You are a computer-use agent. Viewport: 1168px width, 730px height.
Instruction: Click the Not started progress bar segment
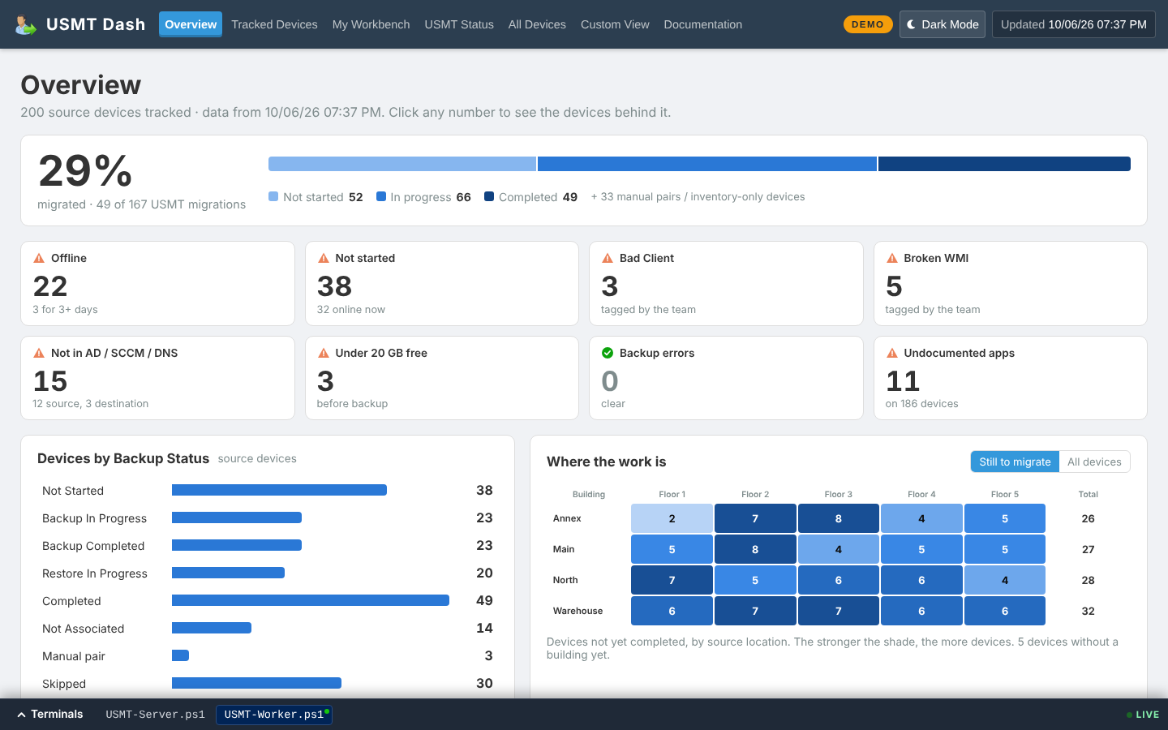click(402, 164)
